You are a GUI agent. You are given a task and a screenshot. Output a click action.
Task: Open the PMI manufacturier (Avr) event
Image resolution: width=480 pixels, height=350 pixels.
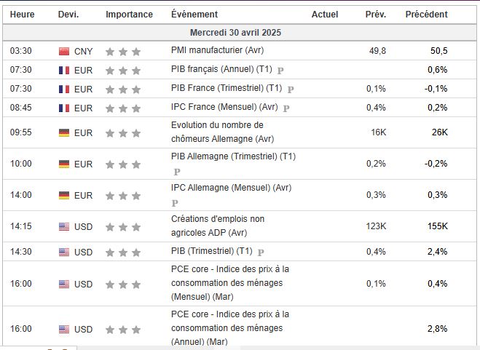(217, 51)
